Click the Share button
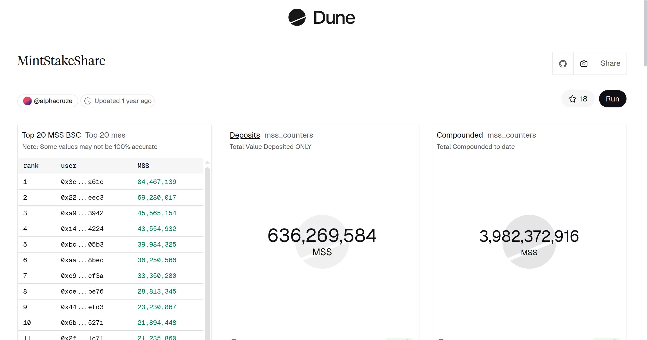Viewport: 647px width, 340px height. pos(610,63)
